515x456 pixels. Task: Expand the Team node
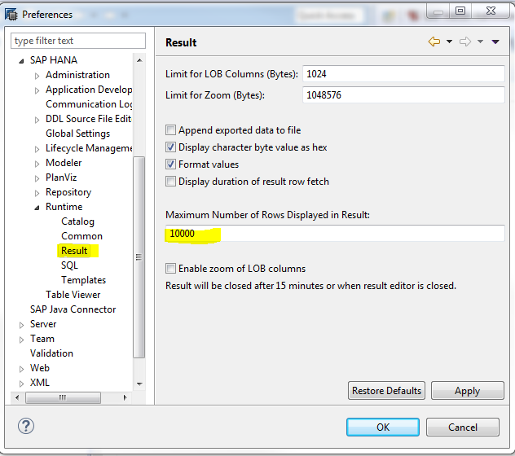point(22,340)
